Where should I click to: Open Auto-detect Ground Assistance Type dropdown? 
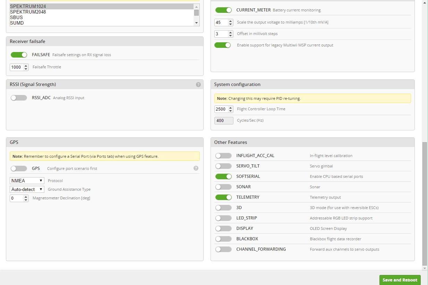(x=27, y=189)
